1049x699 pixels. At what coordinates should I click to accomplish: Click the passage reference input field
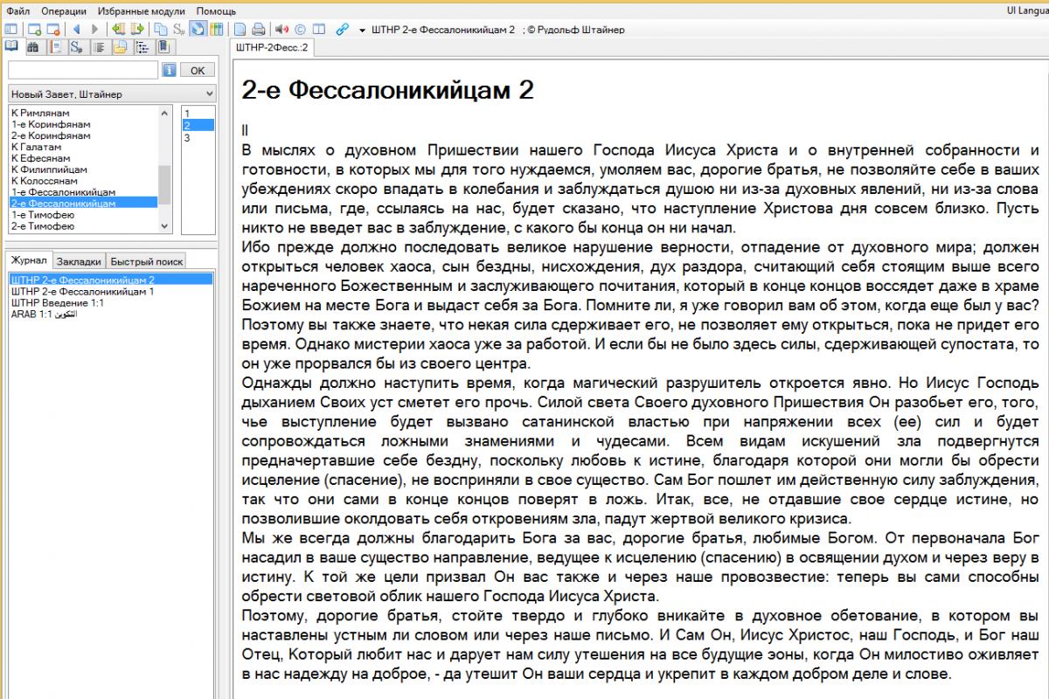click(x=82, y=70)
